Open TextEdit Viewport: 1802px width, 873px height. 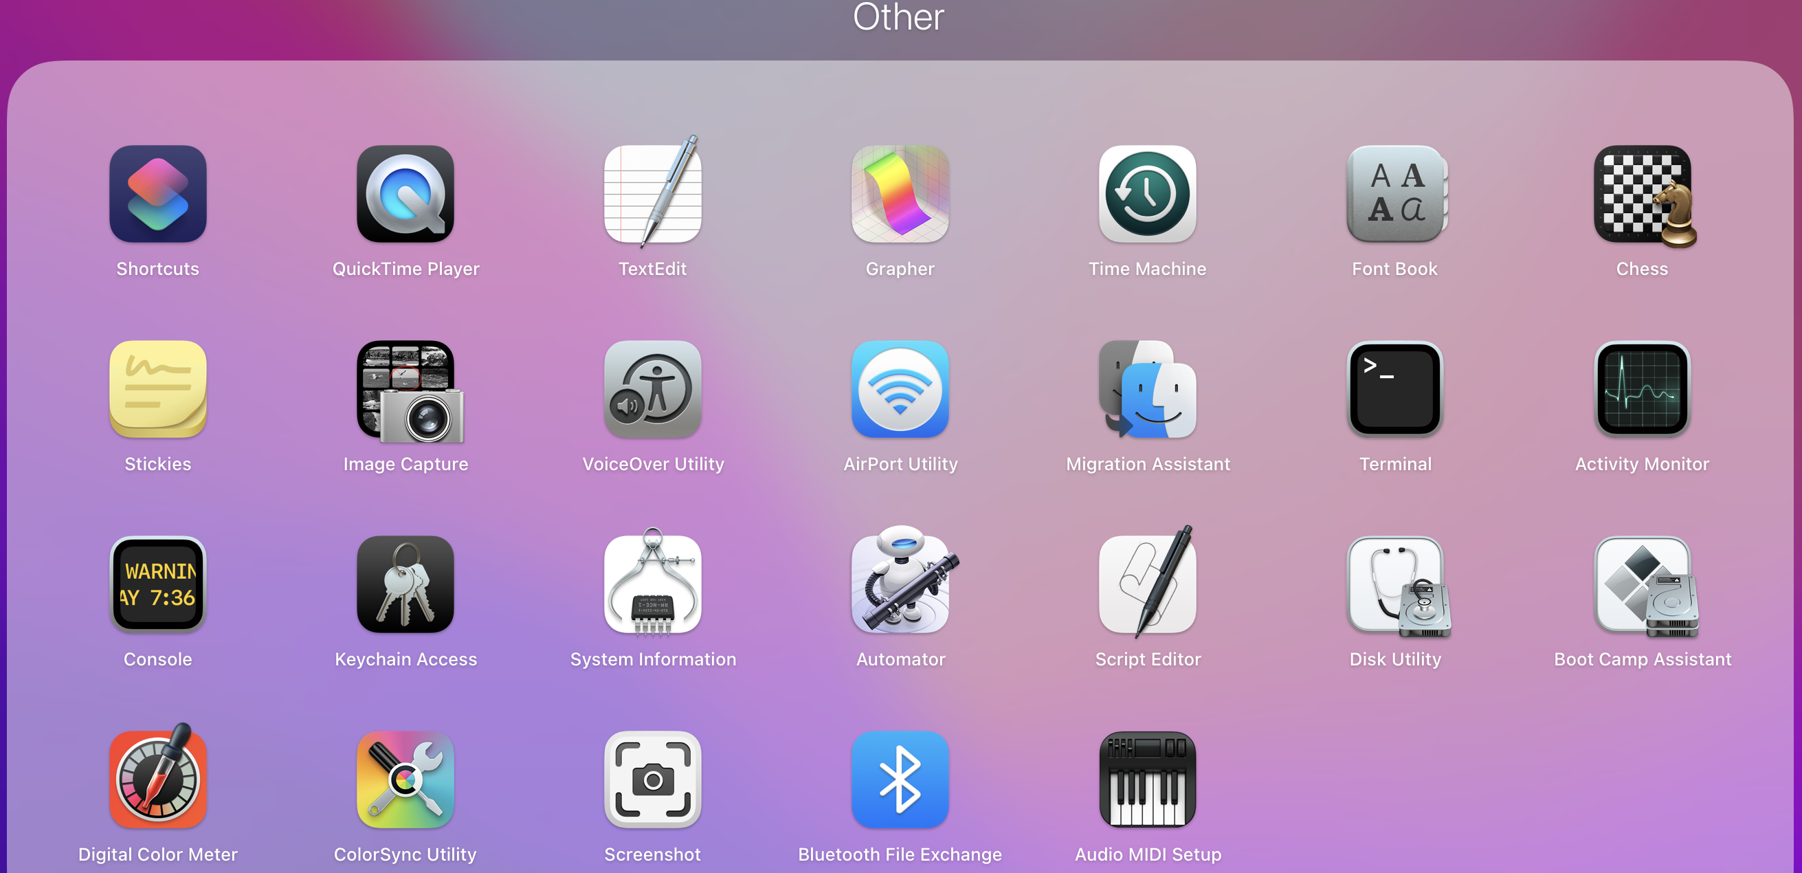[652, 194]
